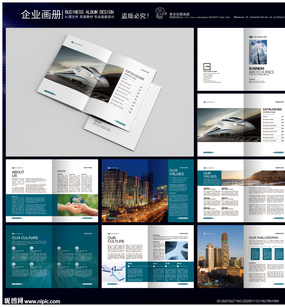Image resolution: width=285 pixels, height=307 pixels.
Task: Select the golden-hour city towers photo
Action: click(x=220, y=257)
